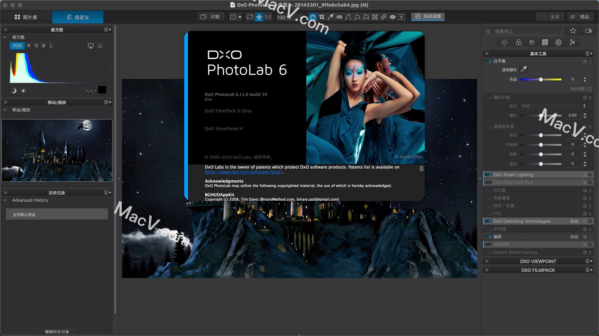Collapse the Advanced History section chevron
Viewport: 599px width, 336px height.
click(x=5, y=200)
